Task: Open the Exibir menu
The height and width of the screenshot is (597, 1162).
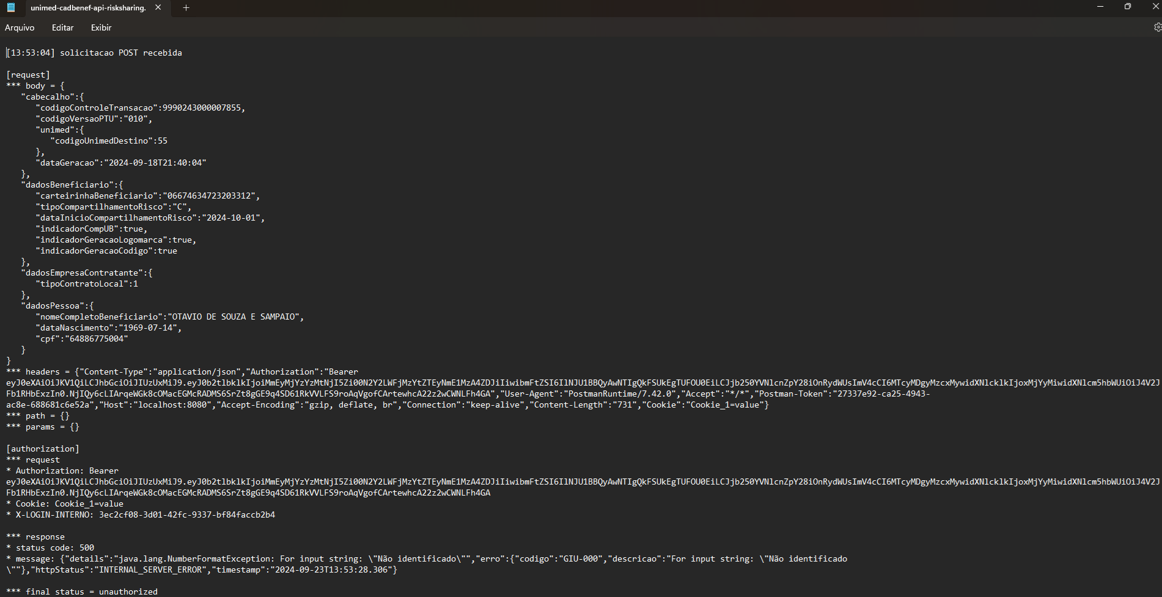Action: pyautogui.click(x=101, y=27)
